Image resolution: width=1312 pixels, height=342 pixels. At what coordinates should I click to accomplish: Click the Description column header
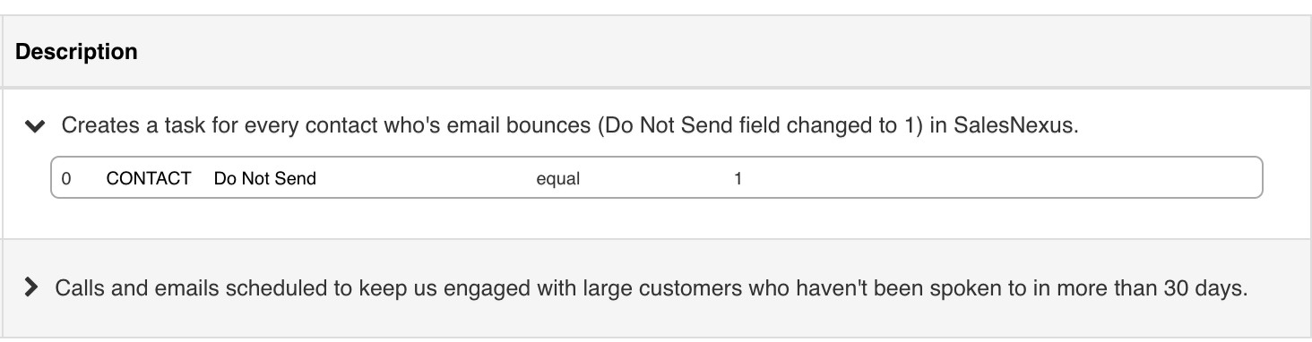coord(76,52)
